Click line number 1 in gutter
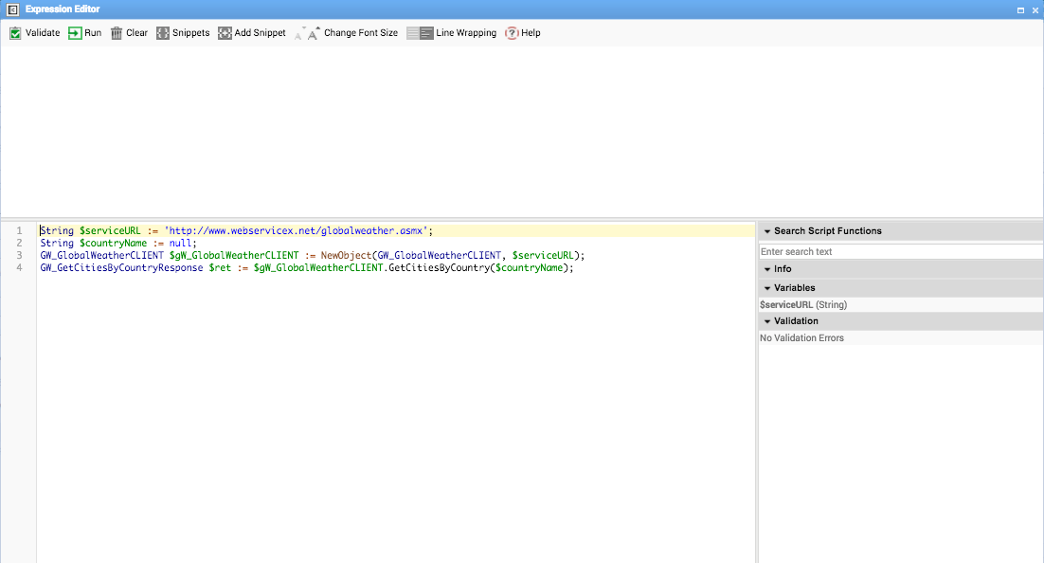1044x563 pixels. click(x=19, y=230)
